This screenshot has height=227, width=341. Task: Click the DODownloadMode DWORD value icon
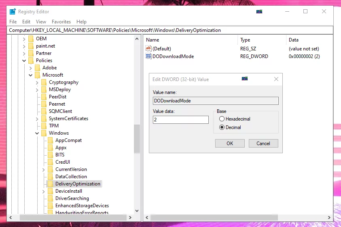[x=148, y=56]
